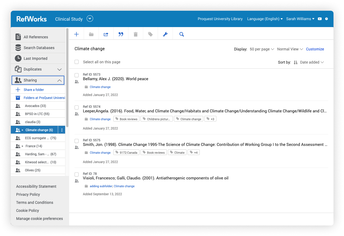Viewport: 344px width, 236px height.
Task: Click the Childrens pictur... tag chip
Action: [157, 119]
